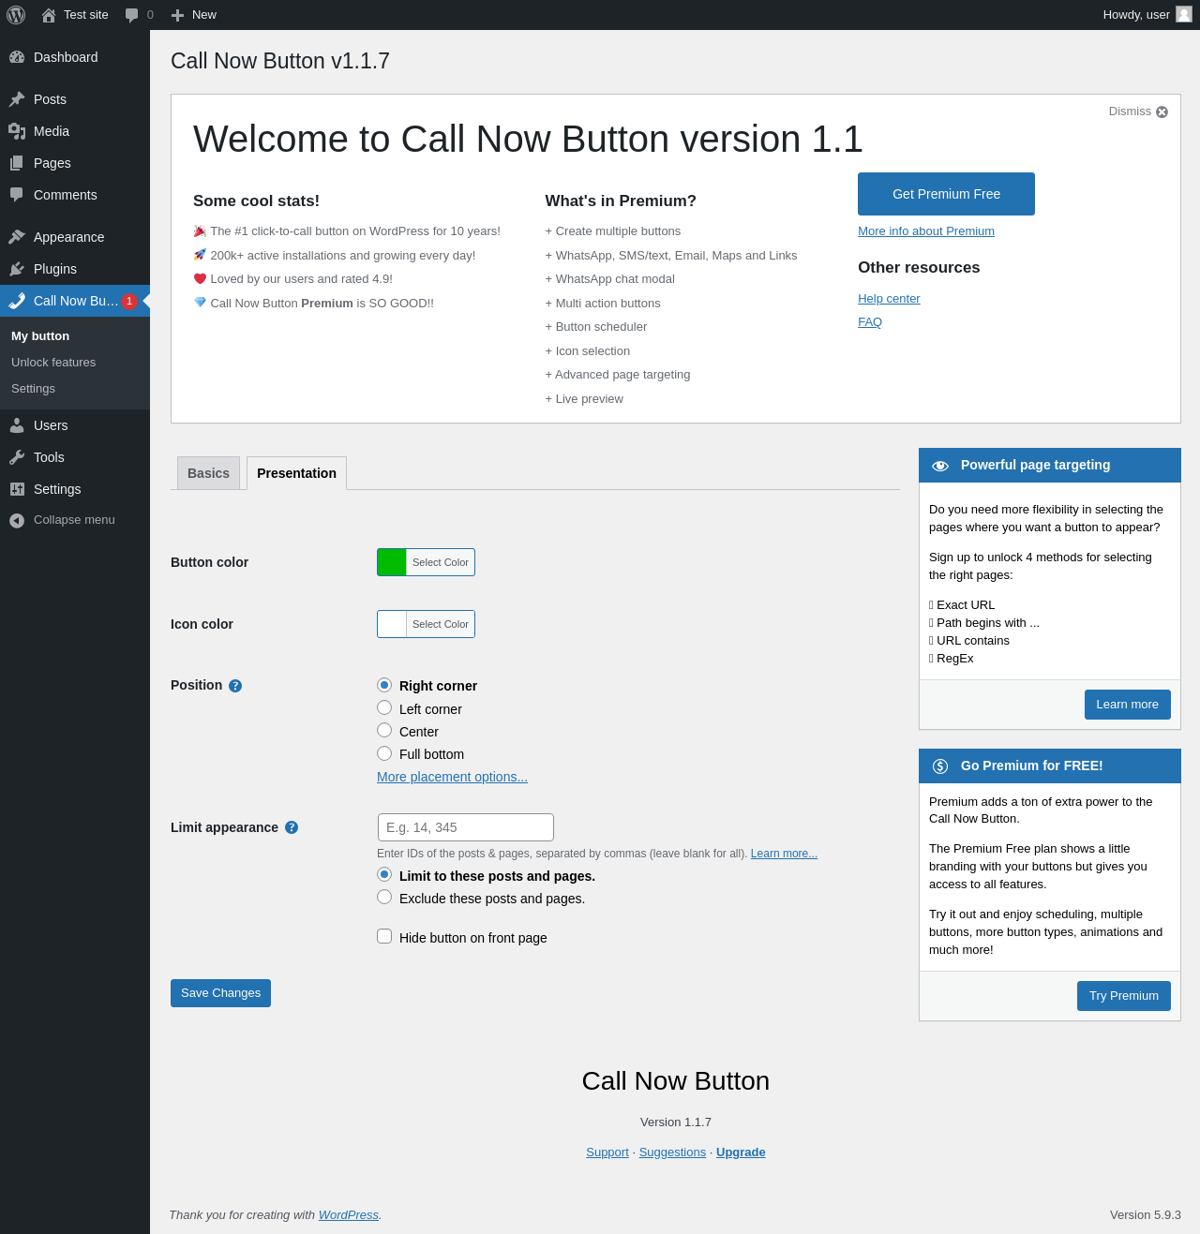This screenshot has width=1200, height=1234.
Task: Click the dollar icon in Go Premium header
Action: pos(940,766)
